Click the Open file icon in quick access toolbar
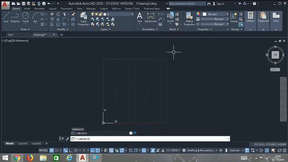This screenshot has height=162, width=288. (18, 4)
